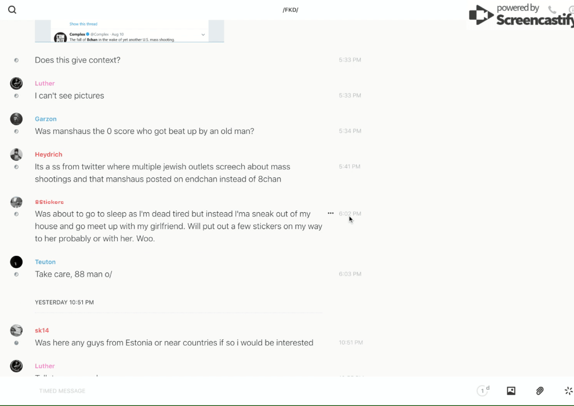Start a voice call with phone icon

point(552,10)
